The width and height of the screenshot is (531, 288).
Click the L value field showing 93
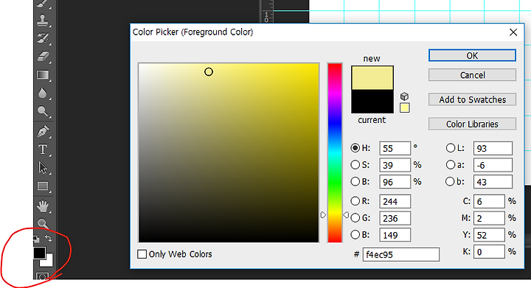click(493, 148)
